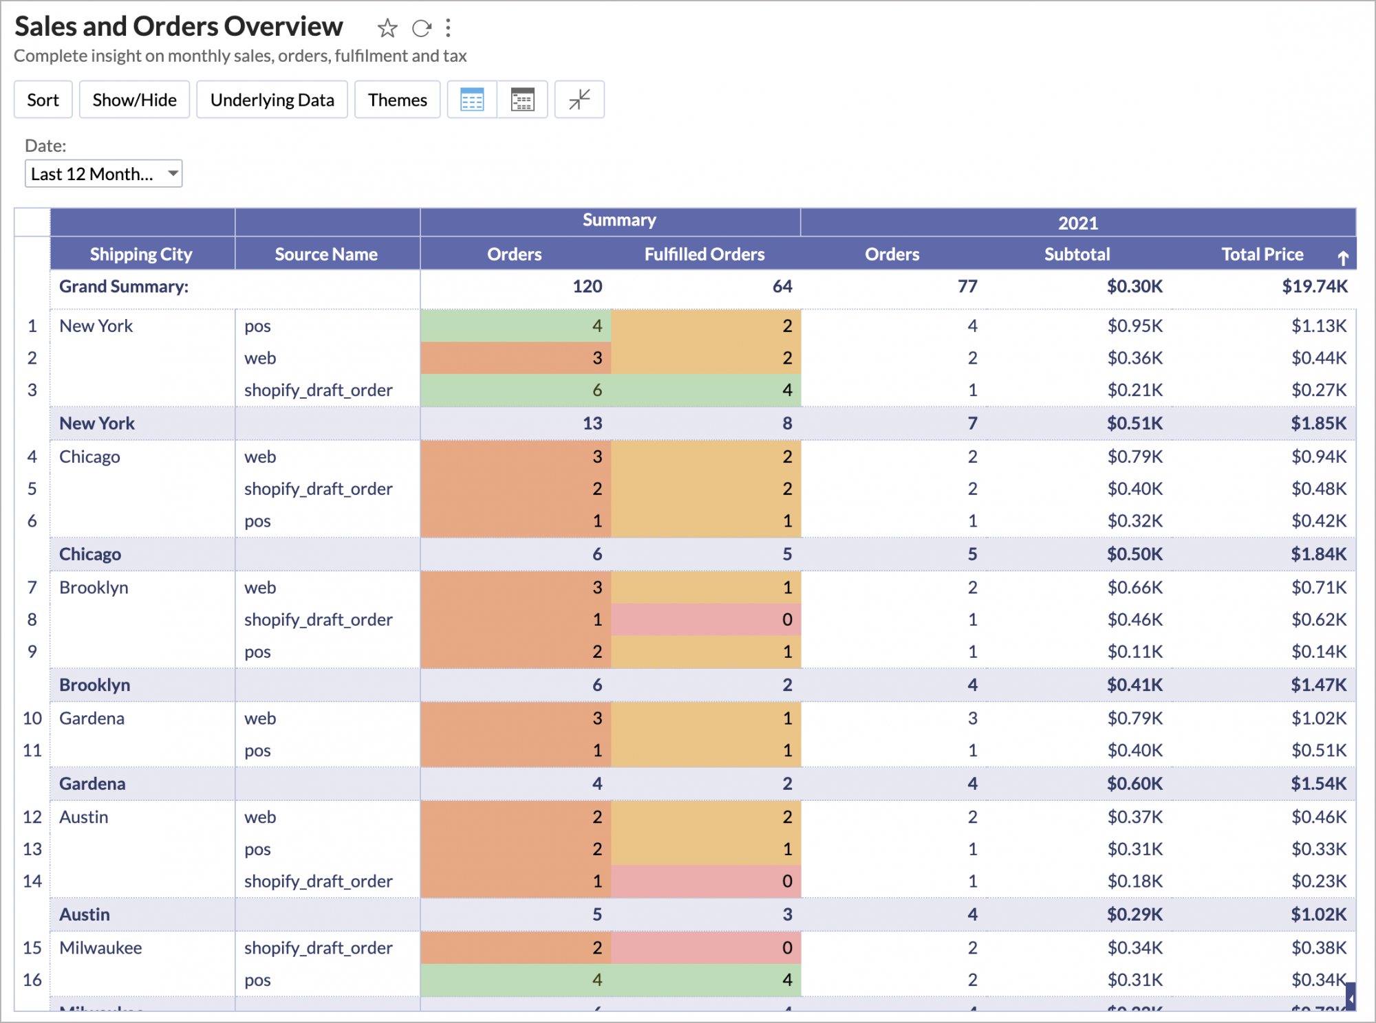Viewport: 1376px width, 1023px height.
Task: Open the three-dot more options menu
Action: point(448,28)
